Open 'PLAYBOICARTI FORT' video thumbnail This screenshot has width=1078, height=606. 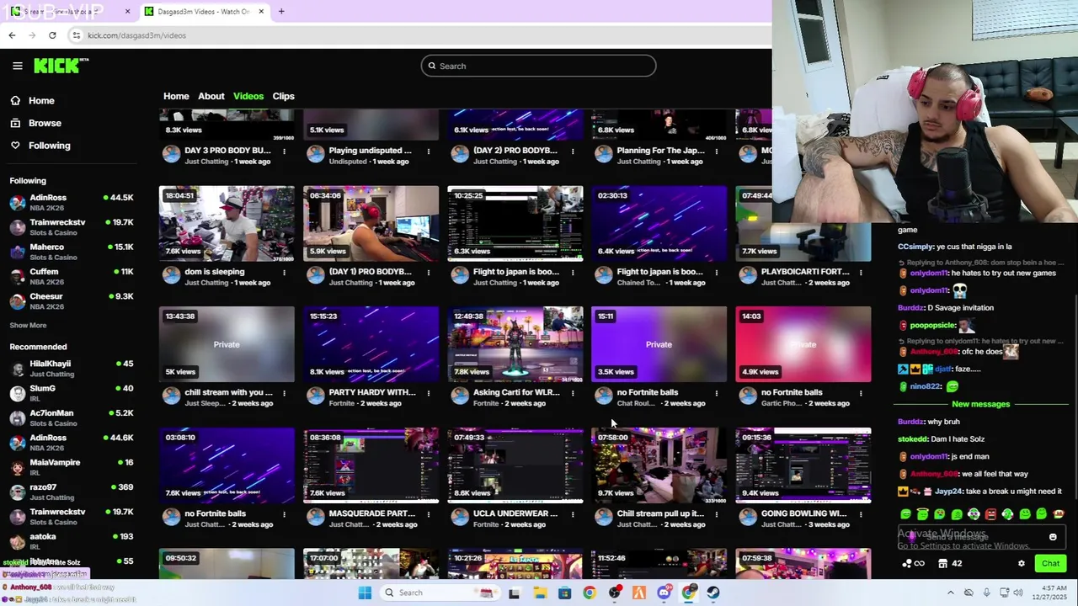803,224
